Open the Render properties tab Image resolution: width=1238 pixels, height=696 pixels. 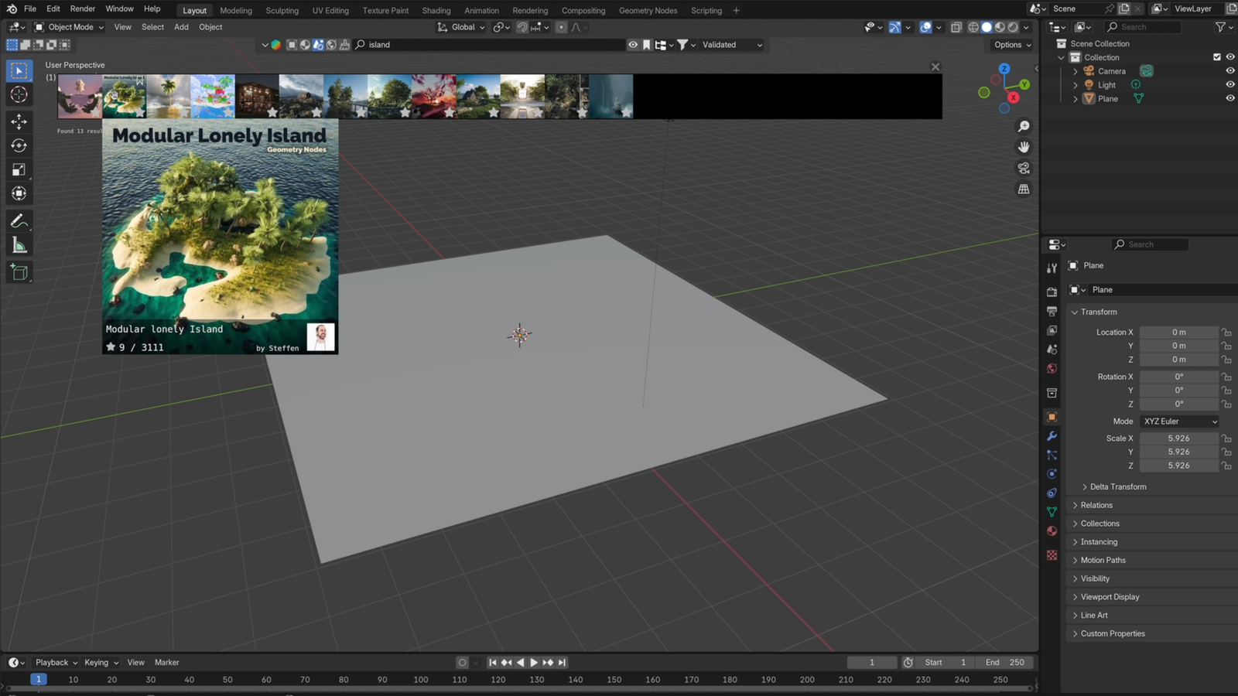1052,294
